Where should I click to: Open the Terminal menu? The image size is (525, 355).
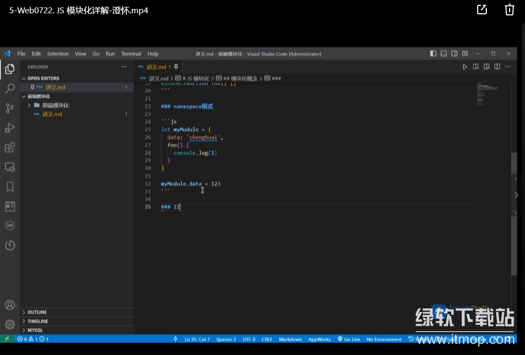131,54
